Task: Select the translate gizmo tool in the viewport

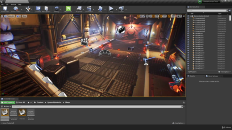Action: coord(138,16)
